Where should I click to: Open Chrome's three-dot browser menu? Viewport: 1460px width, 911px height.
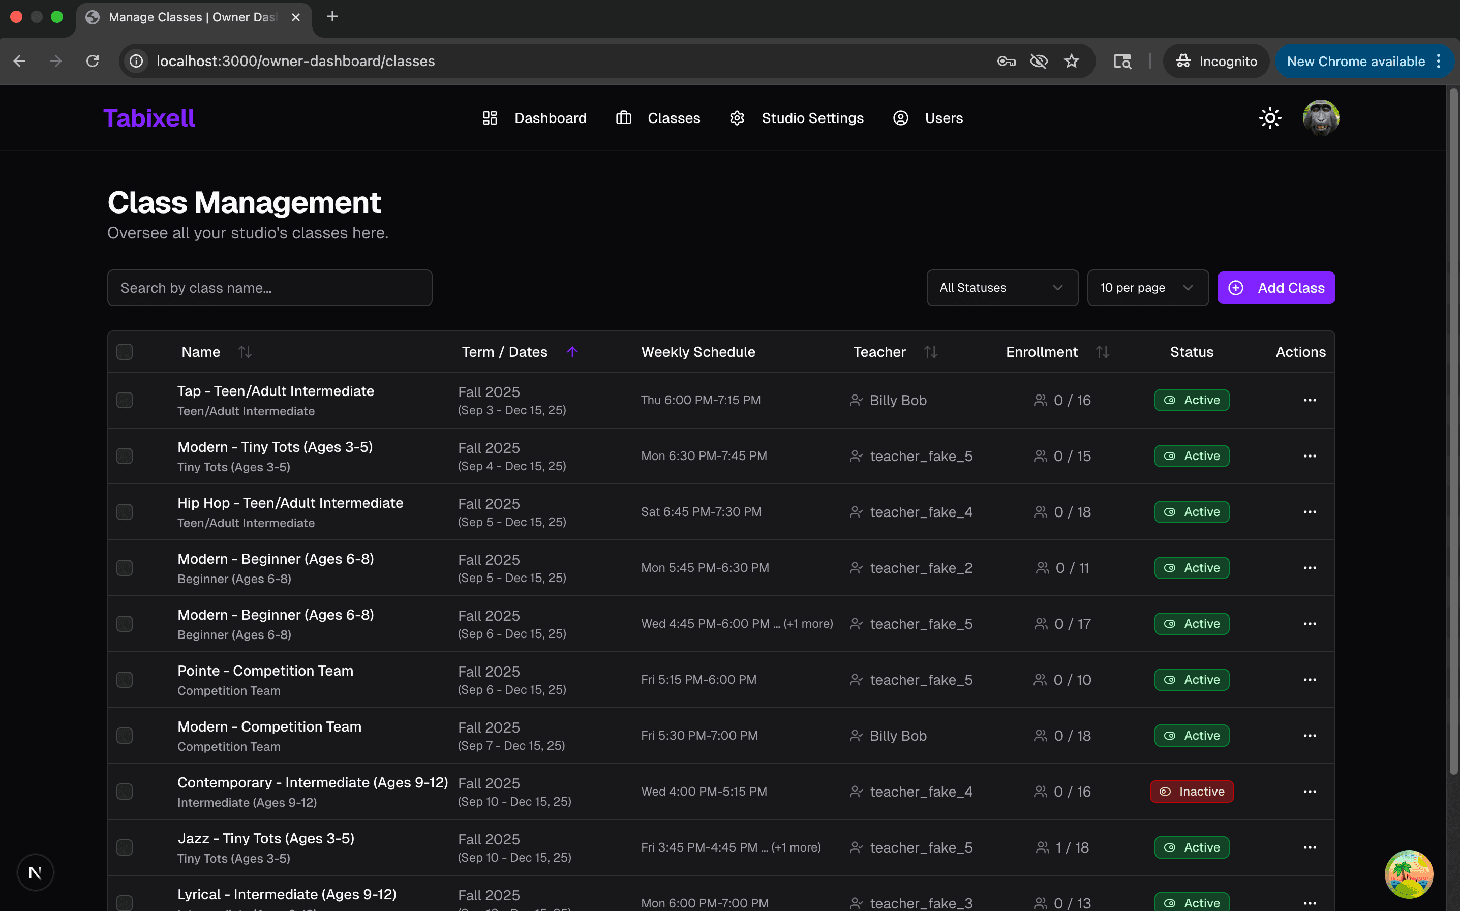tap(1439, 60)
